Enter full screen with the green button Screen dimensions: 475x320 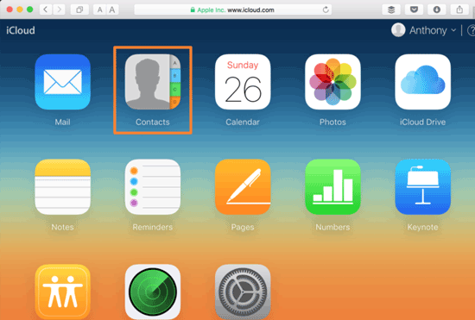tap(29, 9)
